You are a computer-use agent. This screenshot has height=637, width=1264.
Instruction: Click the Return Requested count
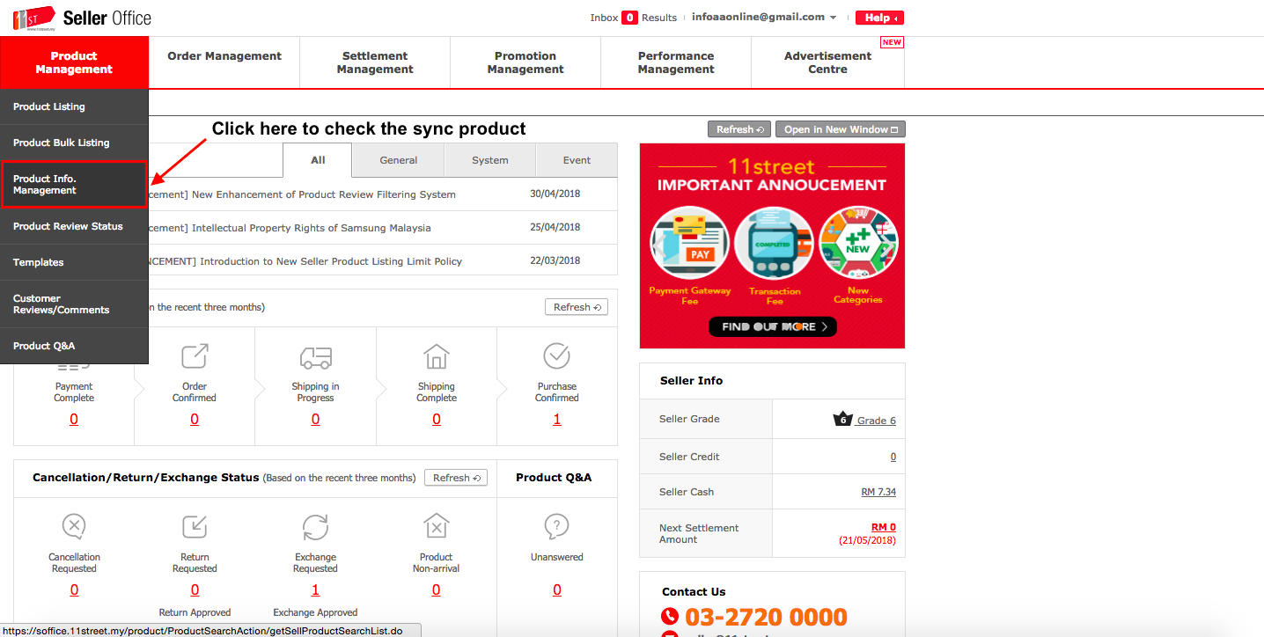coord(195,590)
